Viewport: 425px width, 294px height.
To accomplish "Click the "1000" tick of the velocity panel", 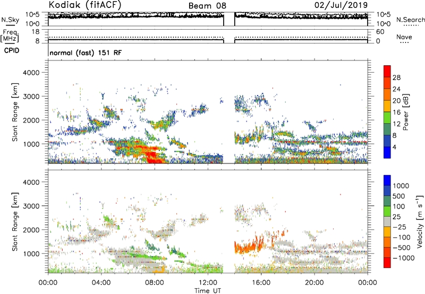I will click(31, 254).
